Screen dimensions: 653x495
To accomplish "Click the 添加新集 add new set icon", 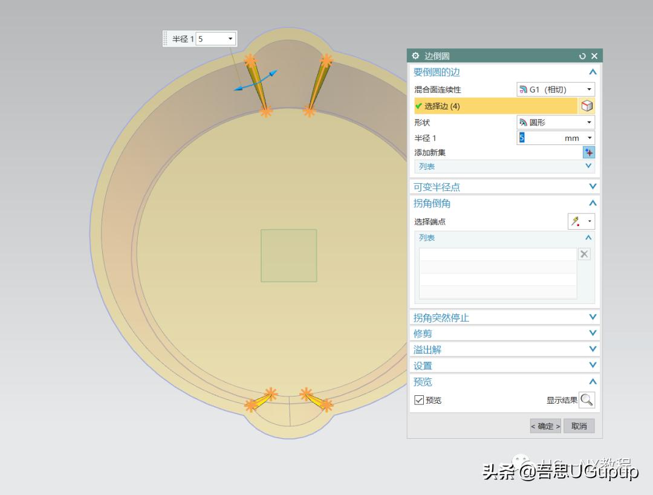I will 588,152.
